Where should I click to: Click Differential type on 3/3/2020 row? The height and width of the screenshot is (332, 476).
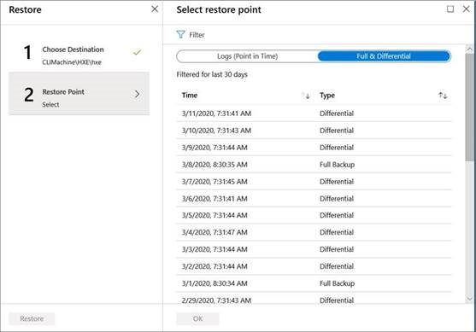click(337, 249)
